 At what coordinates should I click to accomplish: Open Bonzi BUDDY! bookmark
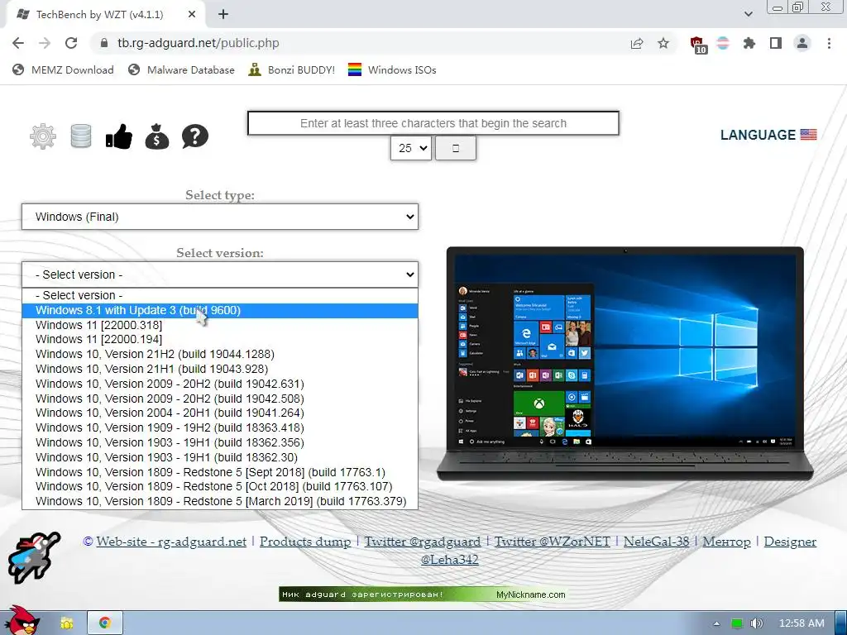(292, 69)
